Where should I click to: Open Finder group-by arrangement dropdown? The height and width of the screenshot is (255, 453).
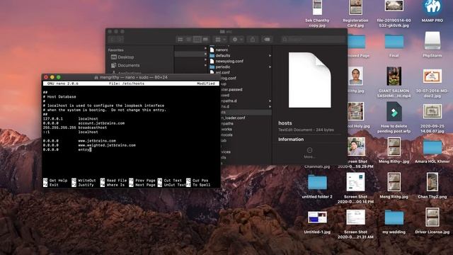pos(220,40)
